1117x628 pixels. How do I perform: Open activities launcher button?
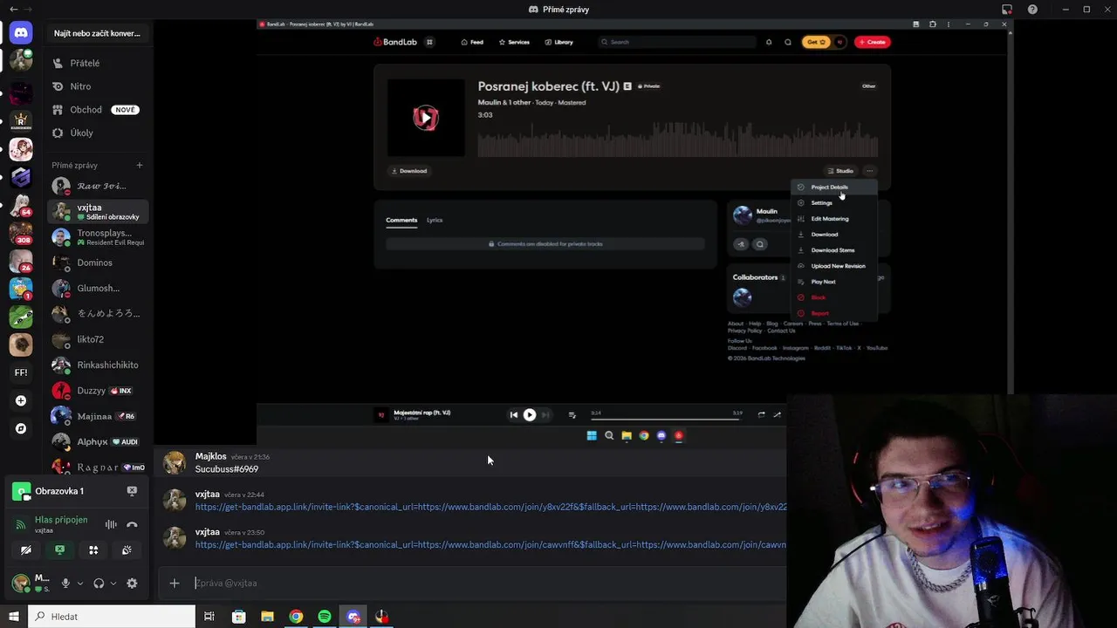pos(93,549)
